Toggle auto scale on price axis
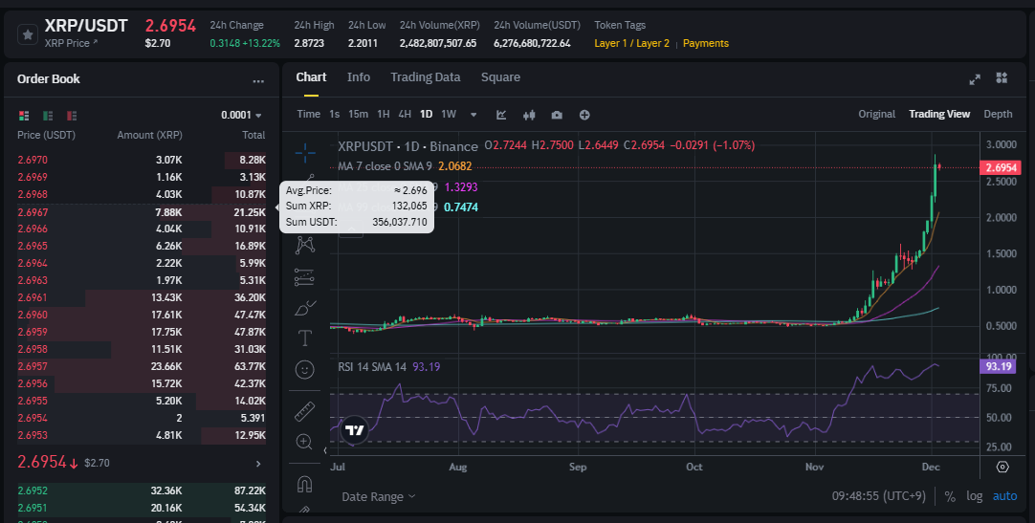This screenshot has height=523, width=1035. (x=1004, y=496)
